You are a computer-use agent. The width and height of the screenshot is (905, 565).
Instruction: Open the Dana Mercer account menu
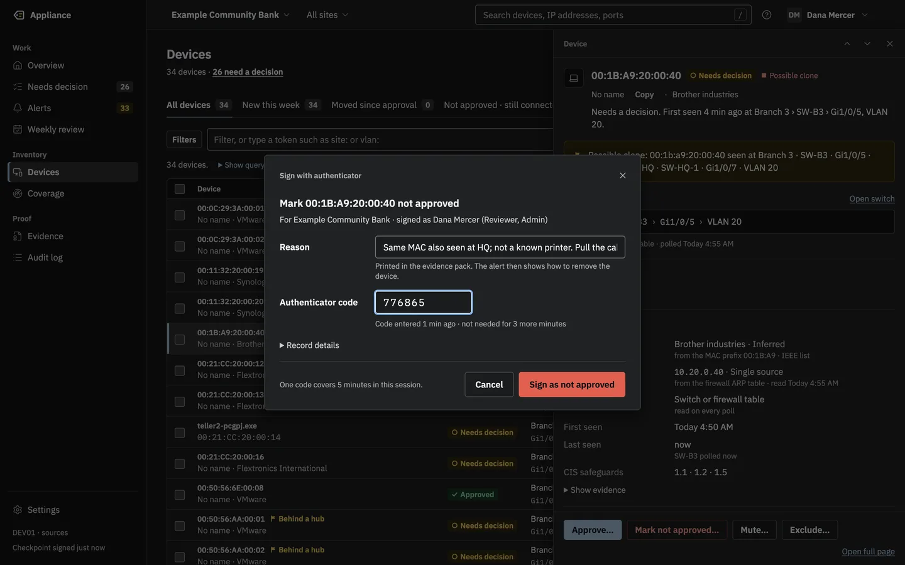tap(828, 15)
